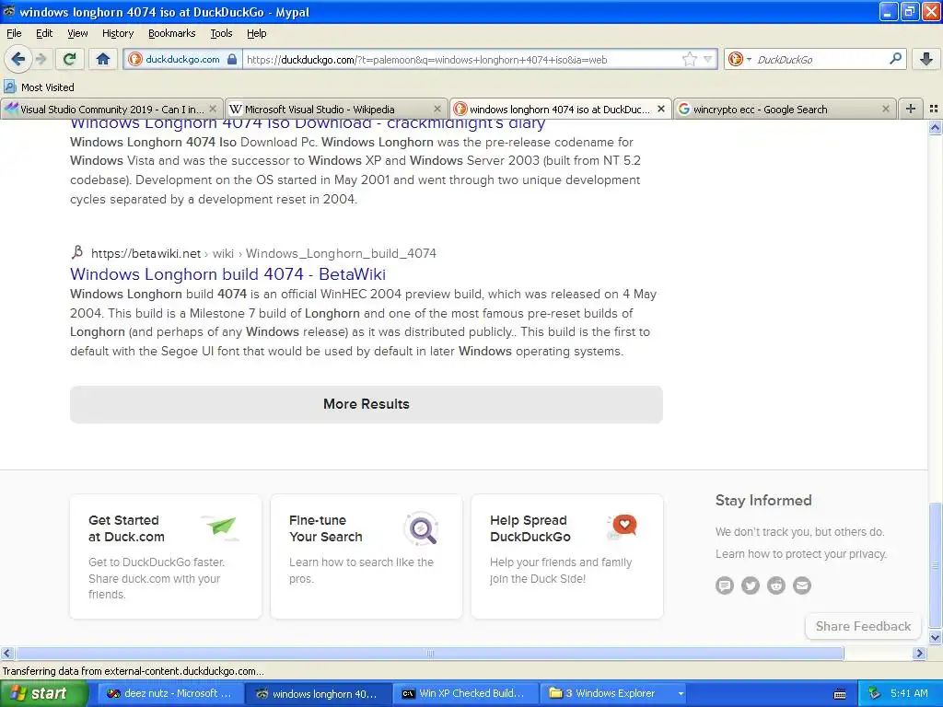943x707 pixels.
Task: Click the DuckDuckGo search box
Action: pos(819,59)
